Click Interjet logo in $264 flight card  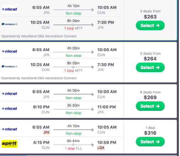10,51
